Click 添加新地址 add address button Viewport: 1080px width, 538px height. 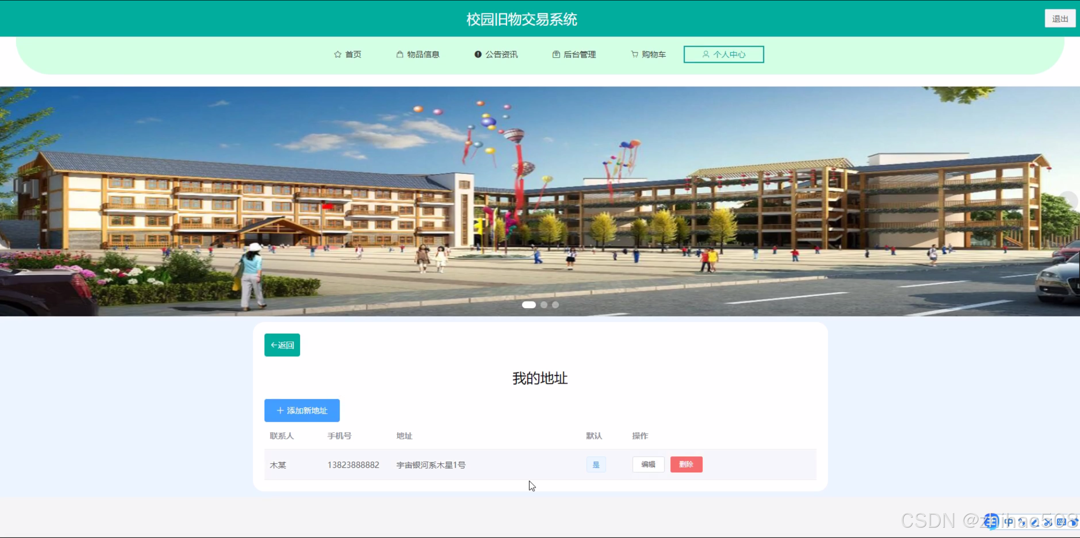[x=302, y=410]
